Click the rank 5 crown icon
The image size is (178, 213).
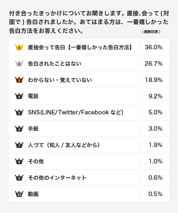(19, 112)
